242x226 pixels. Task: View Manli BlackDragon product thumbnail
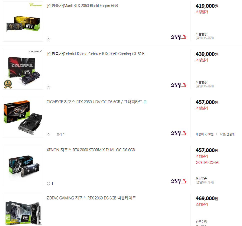[23, 22]
